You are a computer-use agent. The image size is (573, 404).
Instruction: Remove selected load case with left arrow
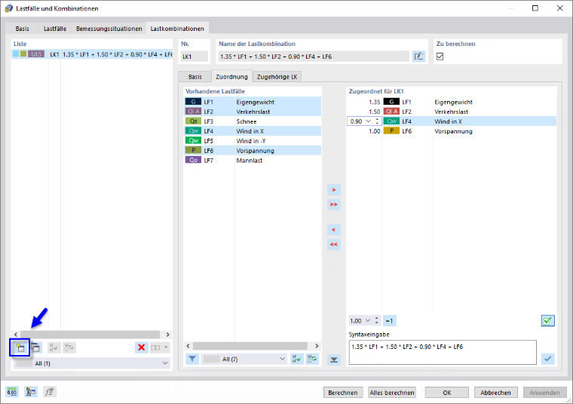click(x=334, y=230)
